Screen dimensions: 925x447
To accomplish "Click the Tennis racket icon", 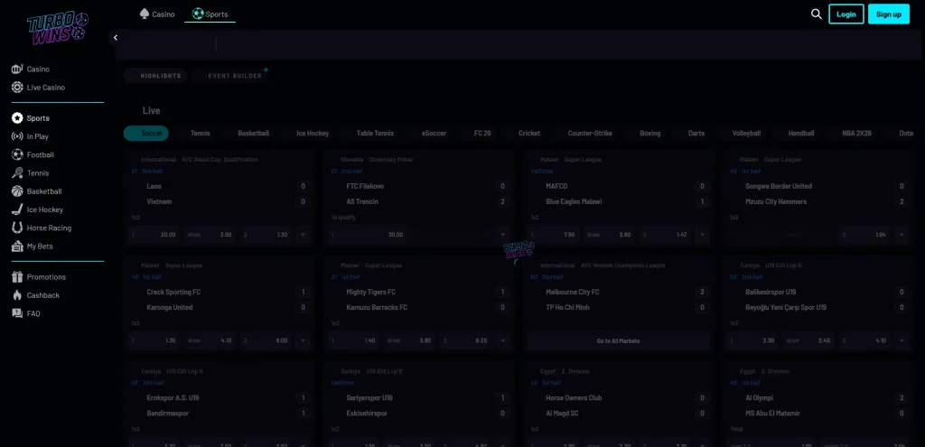I will pyautogui.click(x=17, y=172).
